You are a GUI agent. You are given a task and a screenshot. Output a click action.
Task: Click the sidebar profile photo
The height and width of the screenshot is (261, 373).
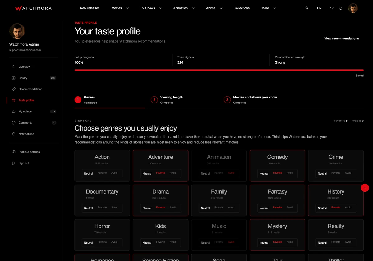point(17,31)
